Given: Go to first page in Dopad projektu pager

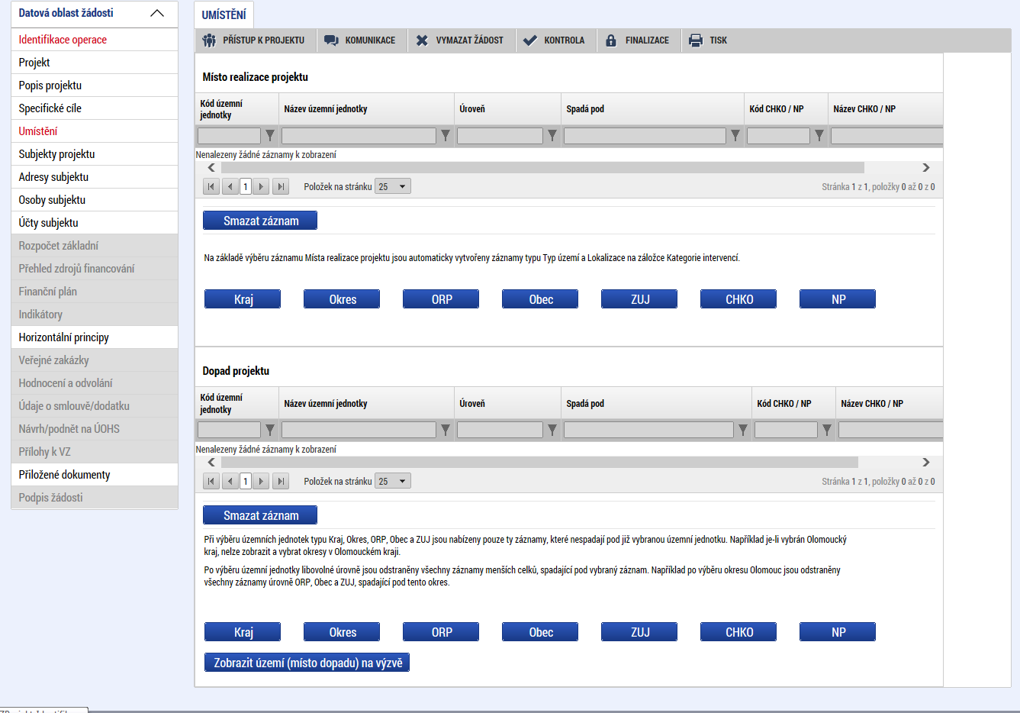Looking at the screenshot, I should 211,481.
